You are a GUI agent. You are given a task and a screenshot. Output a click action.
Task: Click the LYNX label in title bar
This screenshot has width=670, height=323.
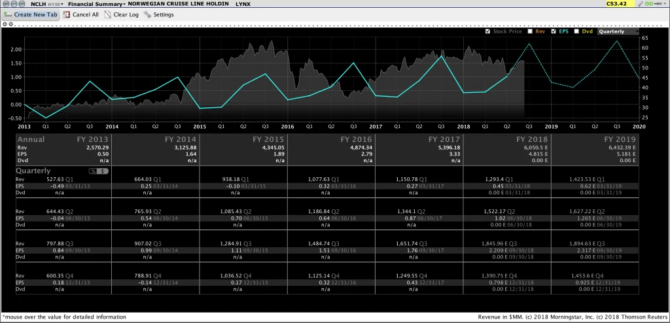coord(243,4)
